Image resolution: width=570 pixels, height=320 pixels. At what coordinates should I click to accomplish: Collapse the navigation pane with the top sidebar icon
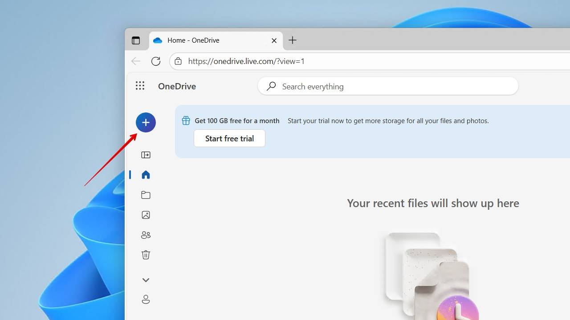[x=146, y=155]
